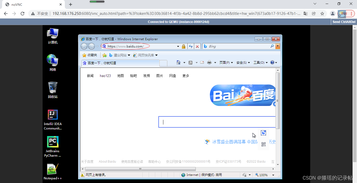The width and height of the screenshot is (357, 183).
Task: Click the IE vertical scrollbar thumb
Action: [x=278, y=101]
